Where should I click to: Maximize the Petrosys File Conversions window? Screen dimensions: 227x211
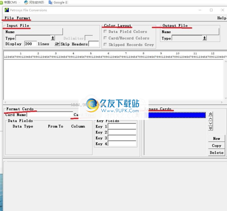click(x=211, y=10)
